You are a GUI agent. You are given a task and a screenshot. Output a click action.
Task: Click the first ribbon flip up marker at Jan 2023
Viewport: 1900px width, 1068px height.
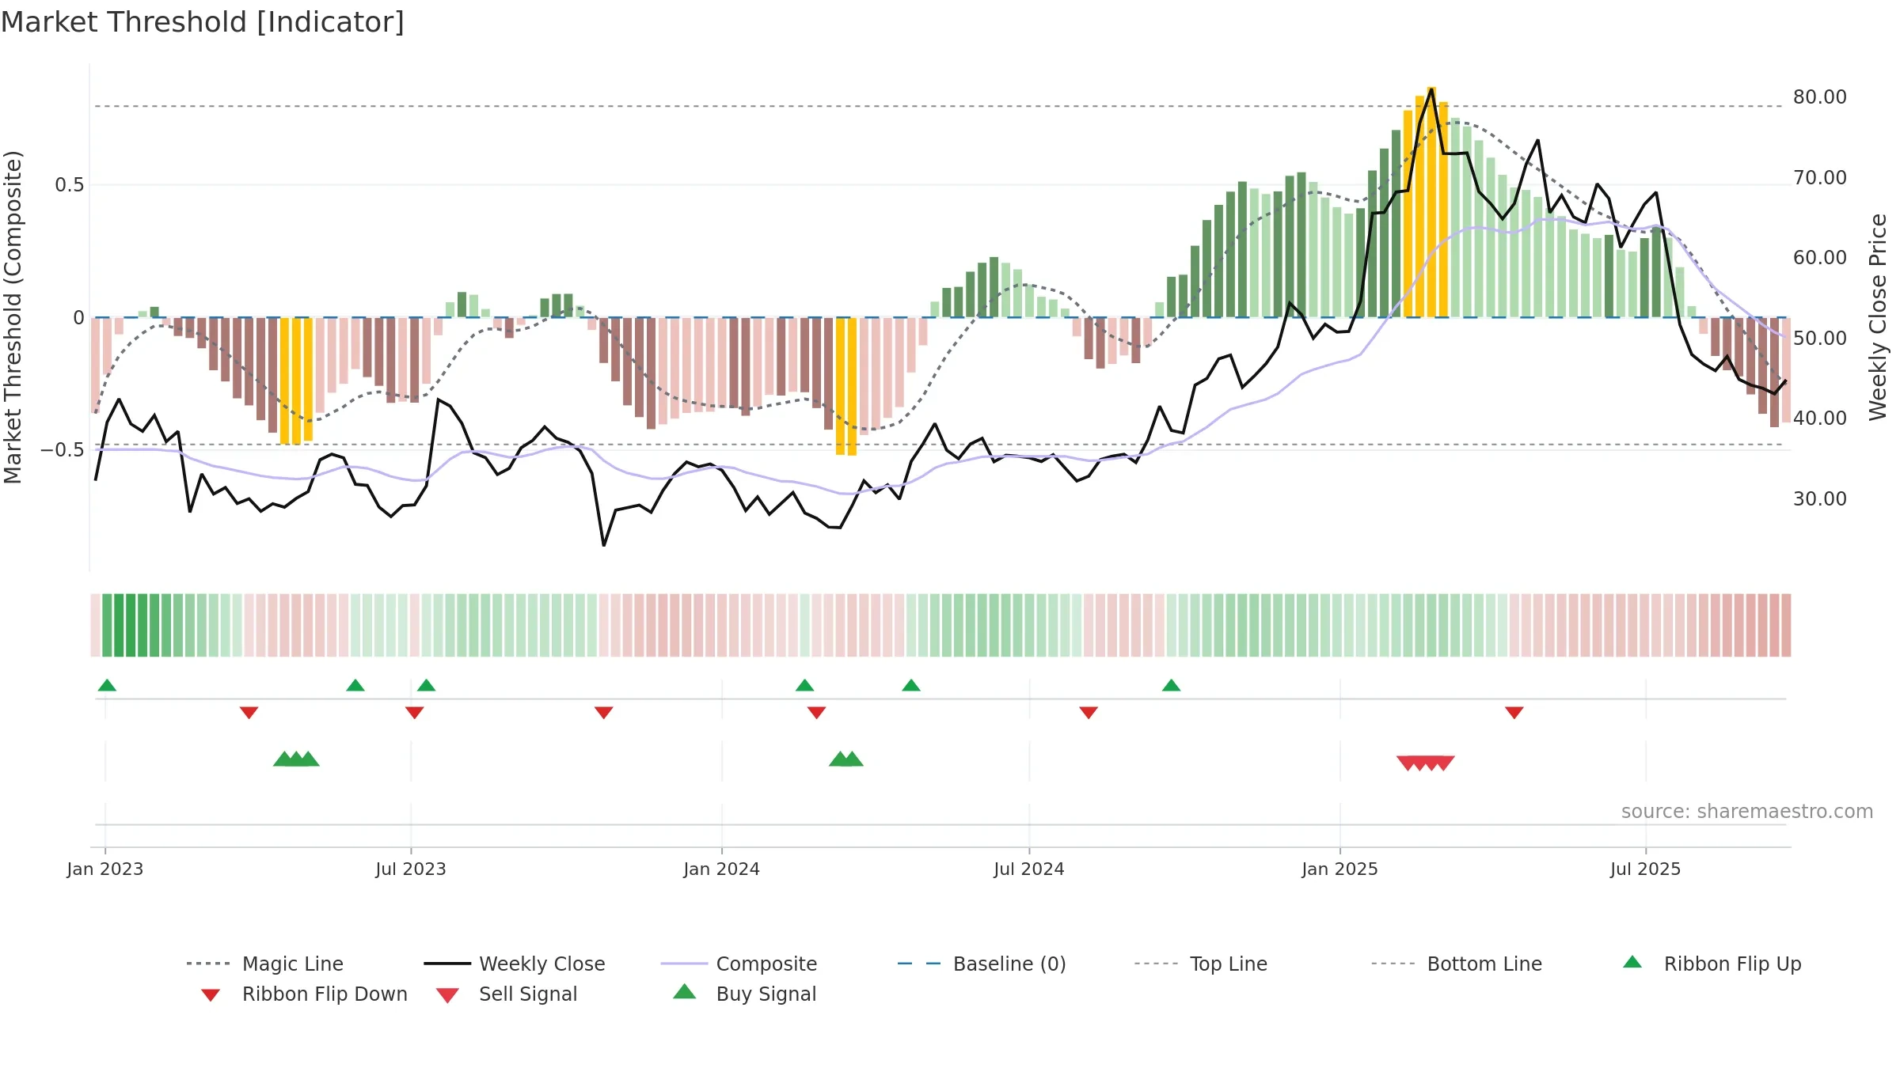coord(107,685)
